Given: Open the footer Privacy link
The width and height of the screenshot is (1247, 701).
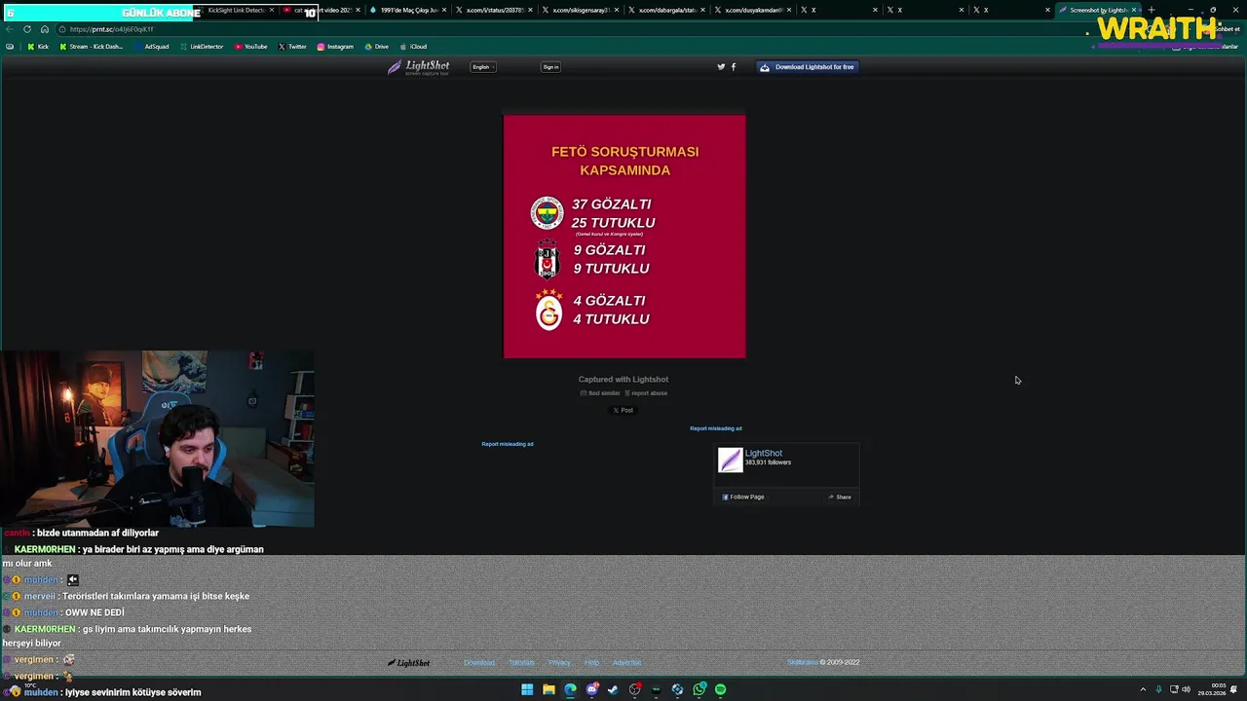Looking at the screenshot, I should point(559,663).
